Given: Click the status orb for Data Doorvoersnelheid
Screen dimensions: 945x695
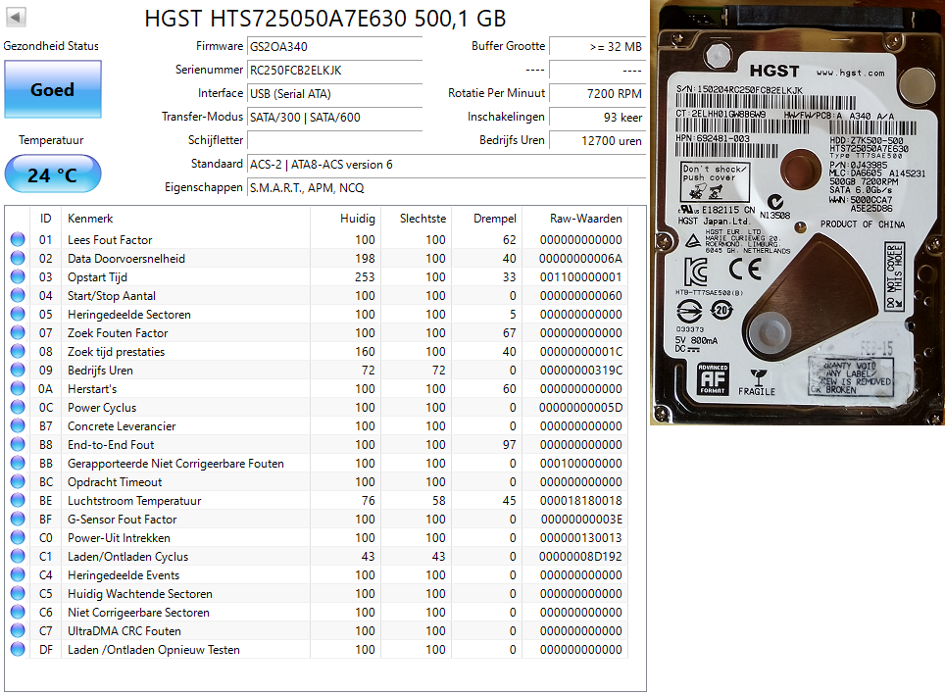Looking at the screenshot, I should point(18,258).
